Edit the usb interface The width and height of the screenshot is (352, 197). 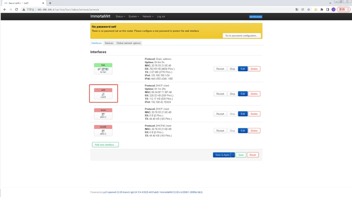243,94
